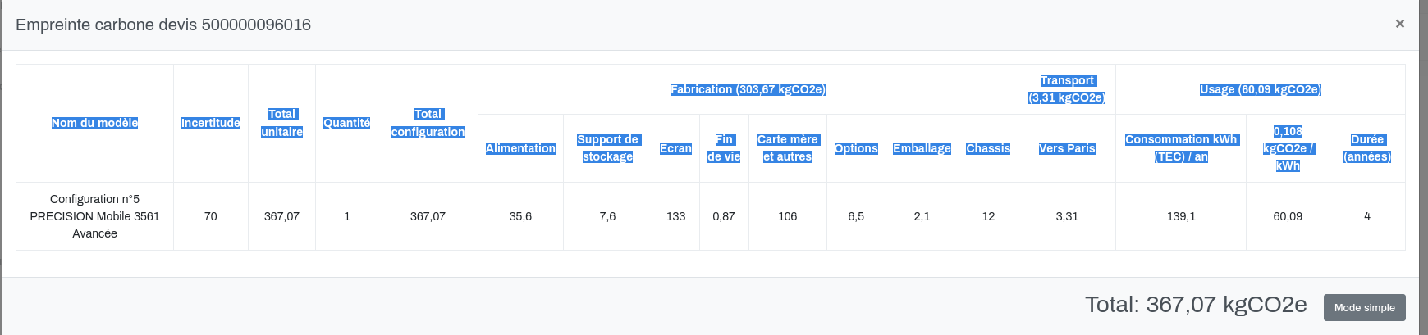Select the Quantité column header
The height and width of the screenshot is (335, 1428).
(x=346, y=123)
